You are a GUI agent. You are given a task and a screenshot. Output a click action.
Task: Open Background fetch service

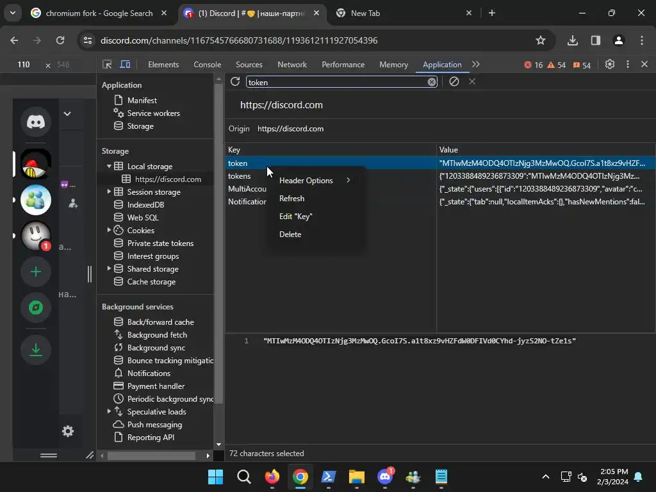(x=151, y=334)
